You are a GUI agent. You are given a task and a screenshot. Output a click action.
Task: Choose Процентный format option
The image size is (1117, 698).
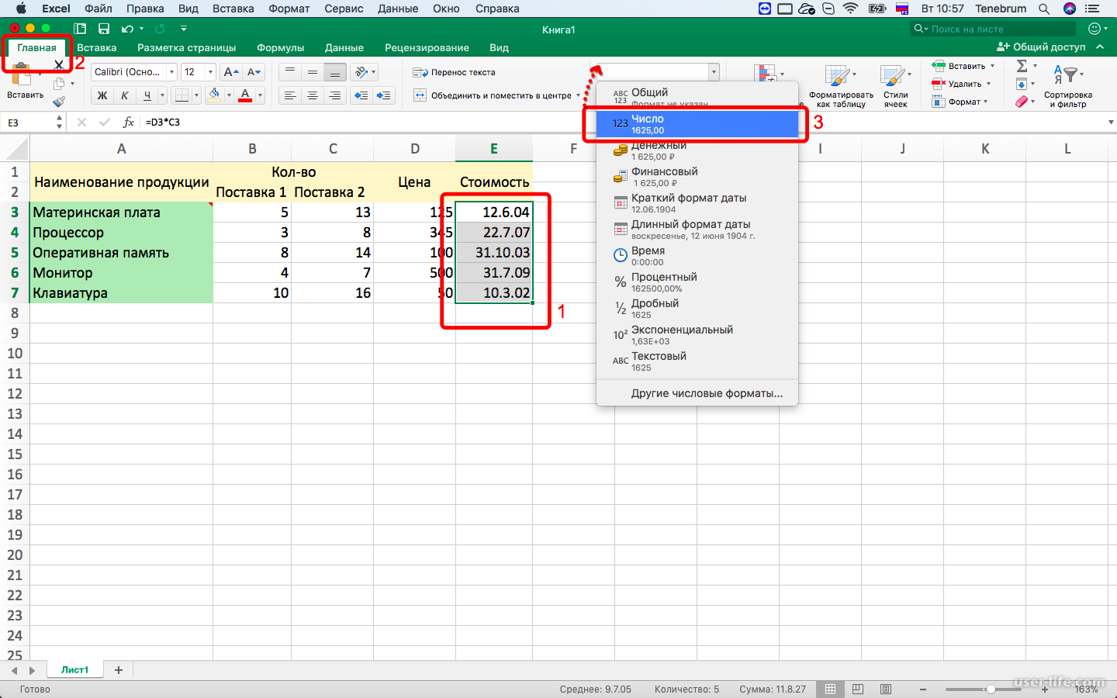coord(697,282)
